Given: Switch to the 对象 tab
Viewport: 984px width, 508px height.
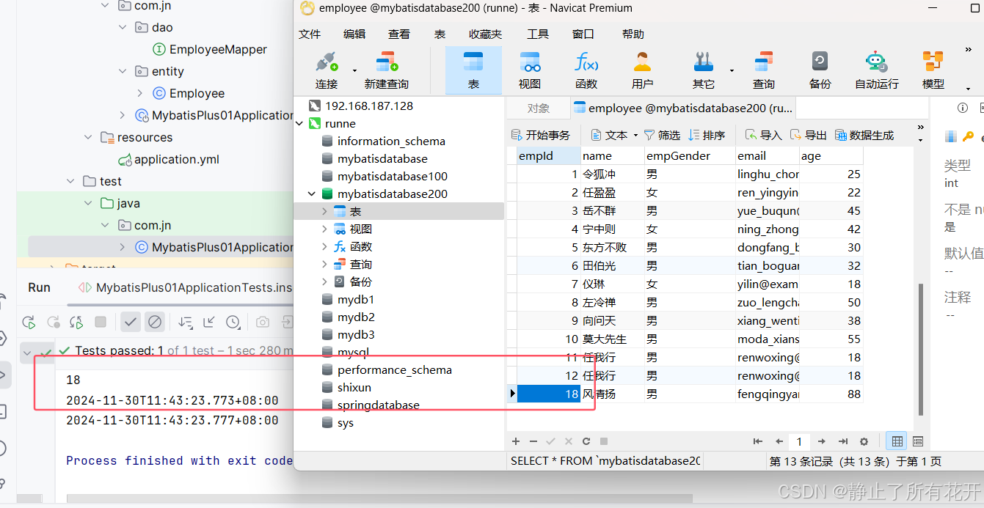Looking at the screenshot, I should coord(538,108).
